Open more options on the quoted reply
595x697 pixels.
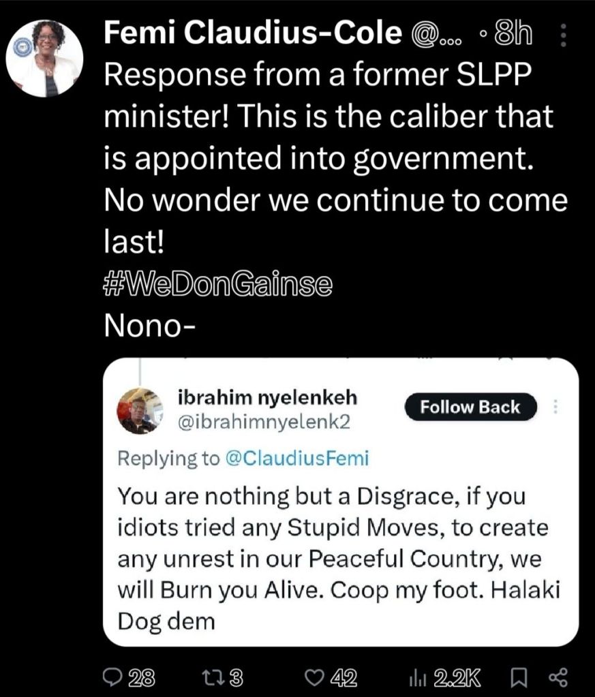click(555, 407)
